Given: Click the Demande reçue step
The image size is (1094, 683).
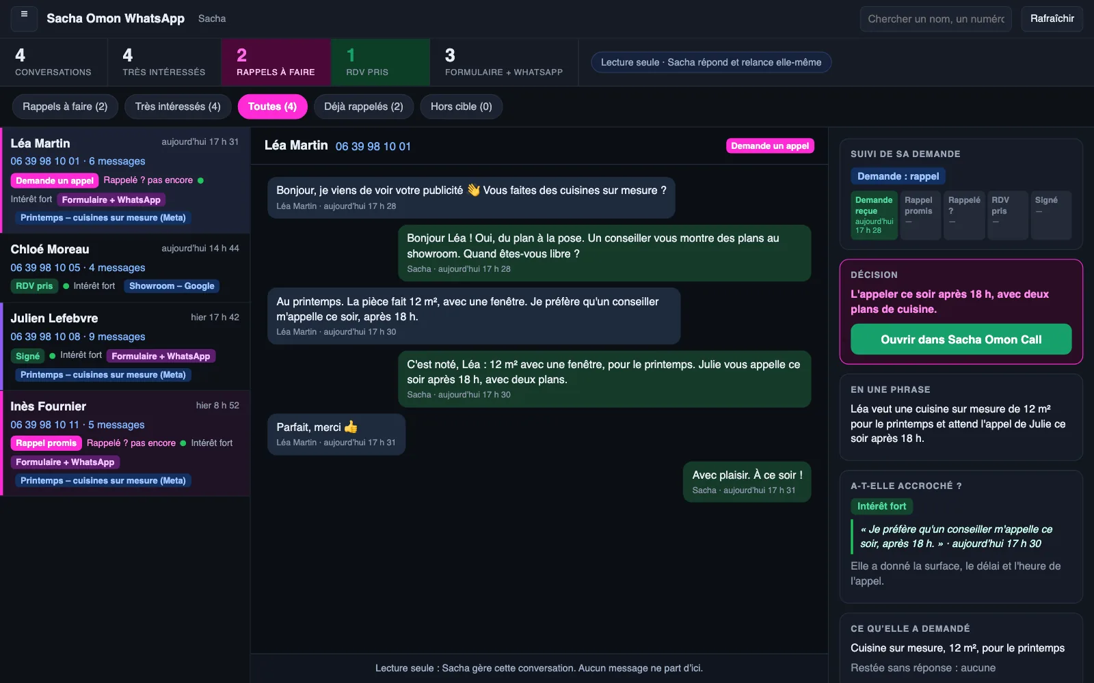Looking at the screenshot, I should 874,215.
